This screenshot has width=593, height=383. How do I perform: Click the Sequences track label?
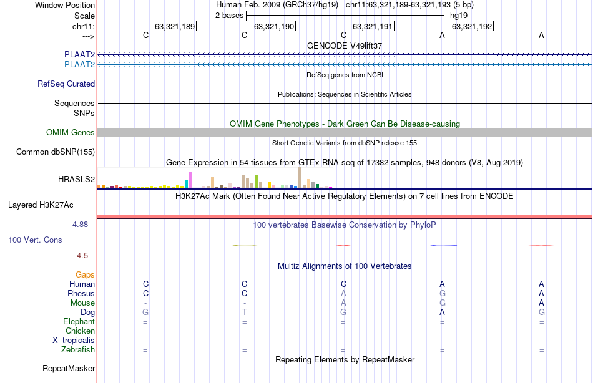point(74,103)
